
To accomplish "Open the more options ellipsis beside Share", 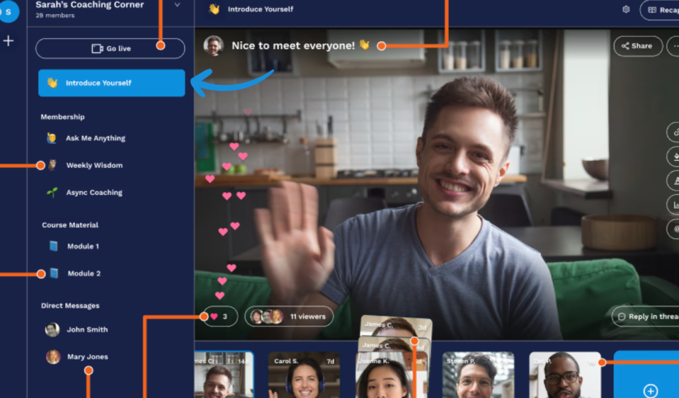I will point(674,46).
